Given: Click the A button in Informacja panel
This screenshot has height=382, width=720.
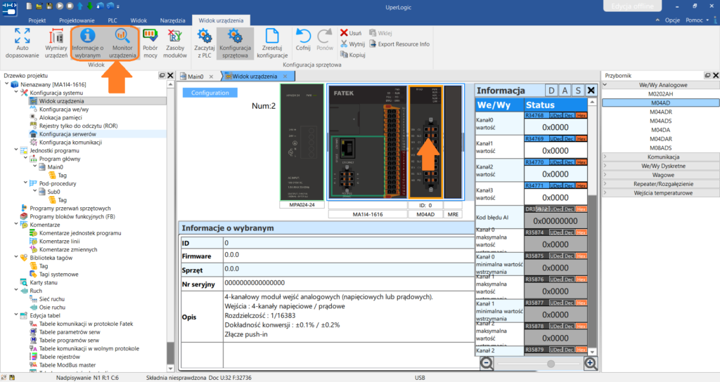Looking at the screenshot, I should click(565, 91).
